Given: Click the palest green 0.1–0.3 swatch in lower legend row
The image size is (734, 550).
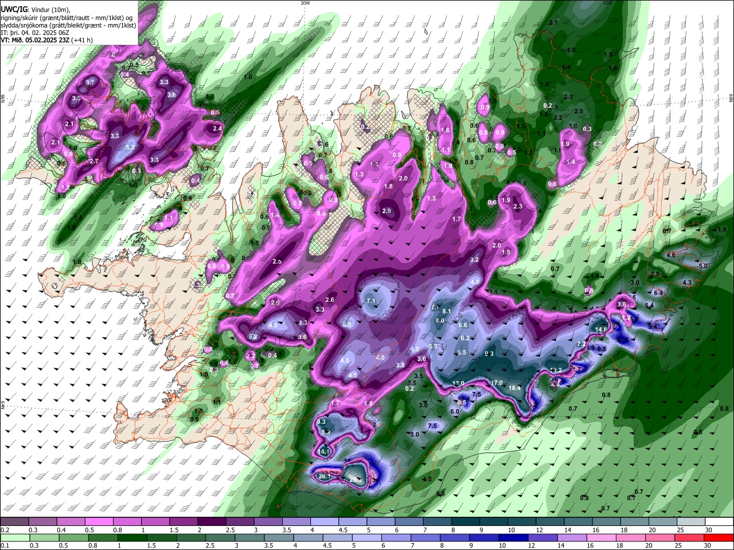Looking at the screenshot, I should click(14, 537).
